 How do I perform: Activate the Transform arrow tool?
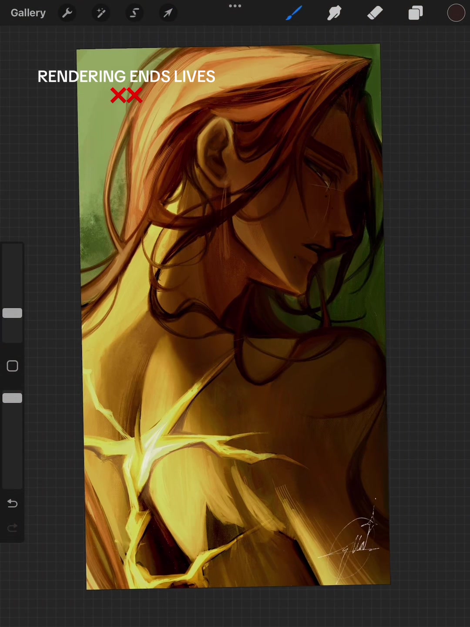168,13
